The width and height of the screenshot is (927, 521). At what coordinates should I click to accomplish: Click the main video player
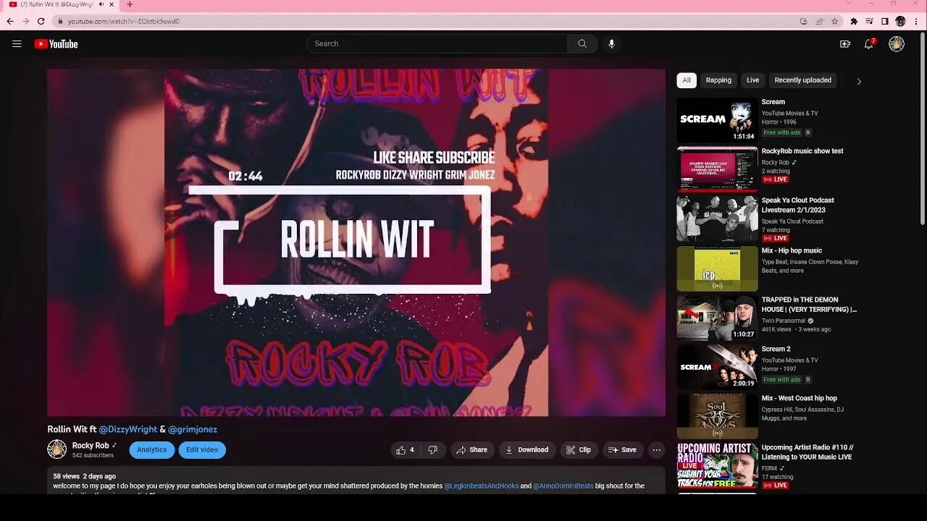[x=356, y=242]
